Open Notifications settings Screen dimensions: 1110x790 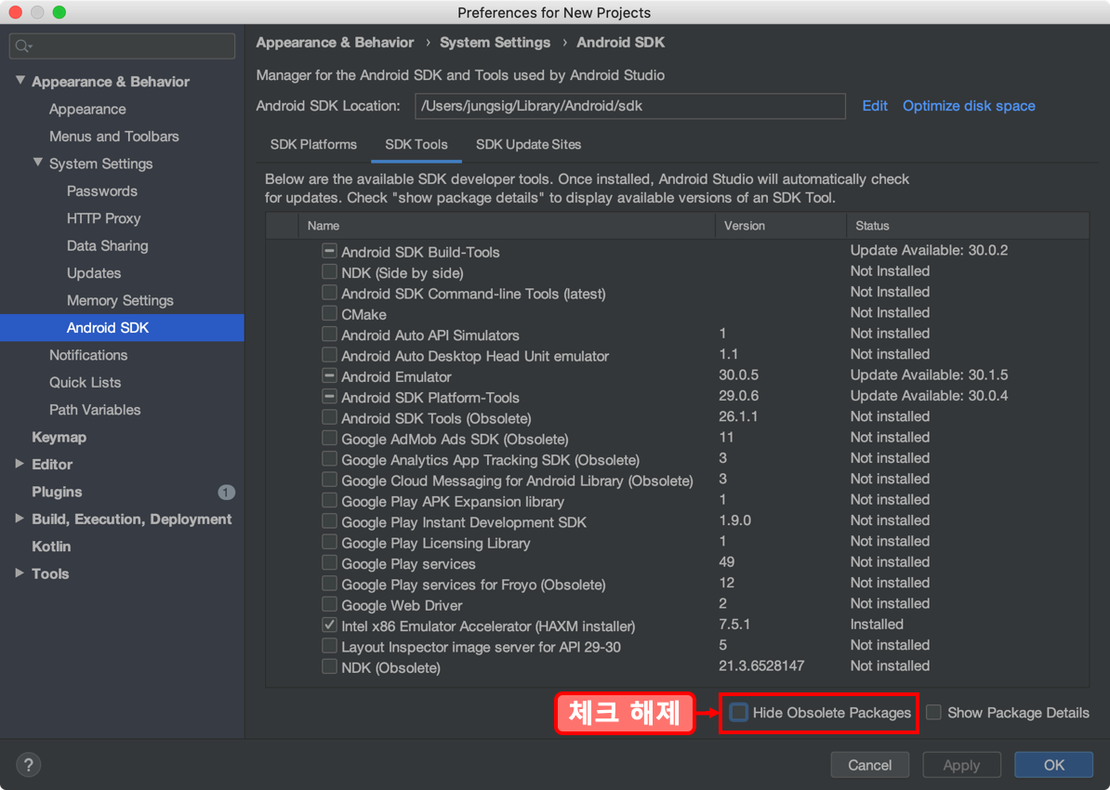click(x=88, y=355)
